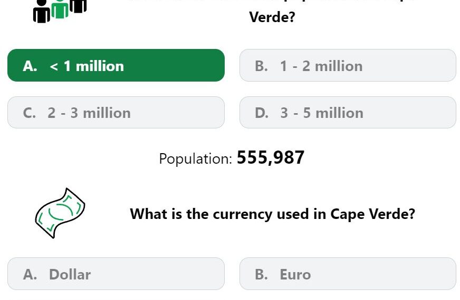
Task: Click the currency question heading
Action: (273, 214)
